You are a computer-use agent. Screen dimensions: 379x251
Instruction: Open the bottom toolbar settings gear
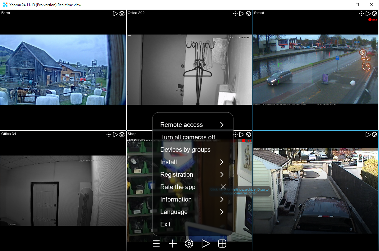(x=189, y=244)
